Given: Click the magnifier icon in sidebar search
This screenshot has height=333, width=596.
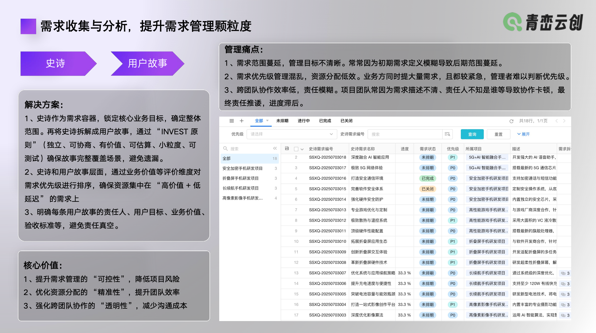Looking at the screenshot, I should (x=225, y=148).
